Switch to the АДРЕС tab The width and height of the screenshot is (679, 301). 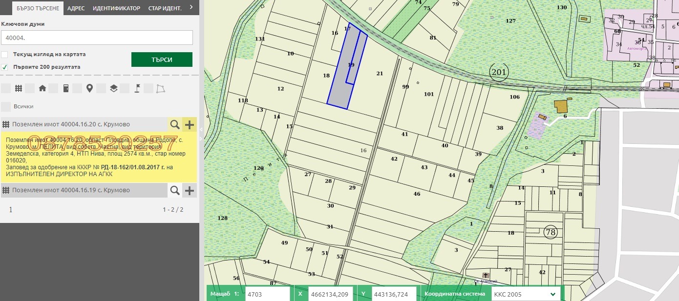click(x=76, y=8)
